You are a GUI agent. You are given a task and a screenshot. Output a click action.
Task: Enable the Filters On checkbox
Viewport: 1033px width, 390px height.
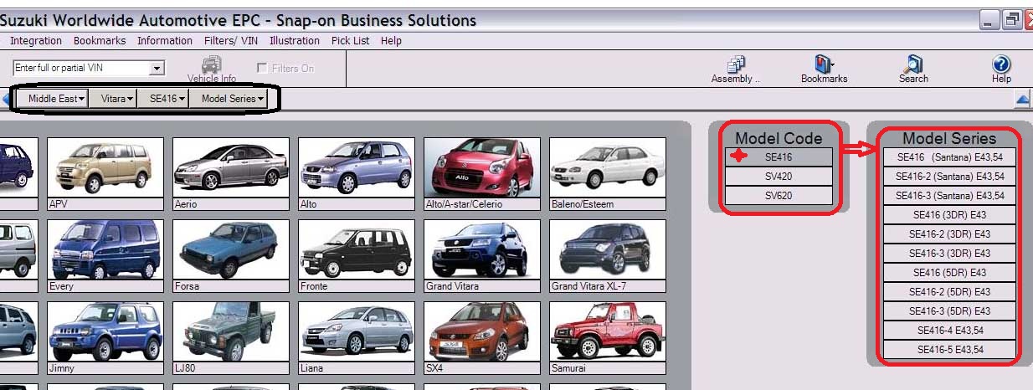(263, 69)
